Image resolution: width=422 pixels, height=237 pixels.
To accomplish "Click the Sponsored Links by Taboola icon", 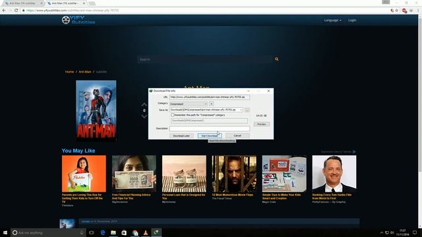I will click(x=354, y=151).
